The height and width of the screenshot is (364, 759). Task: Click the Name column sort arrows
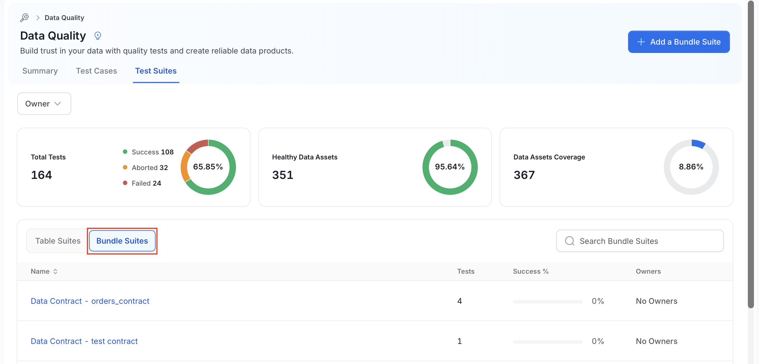[x=55, y=271]
